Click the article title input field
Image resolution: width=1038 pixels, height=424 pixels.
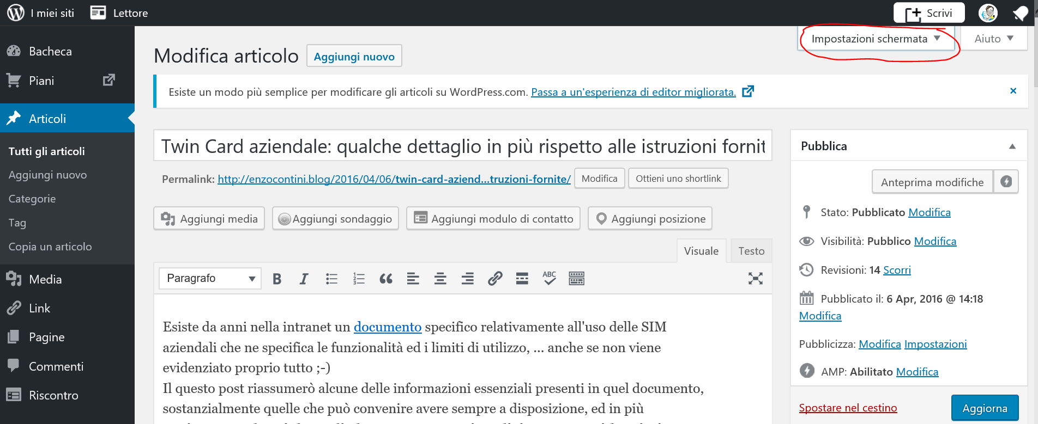click(x=462, y=146)
